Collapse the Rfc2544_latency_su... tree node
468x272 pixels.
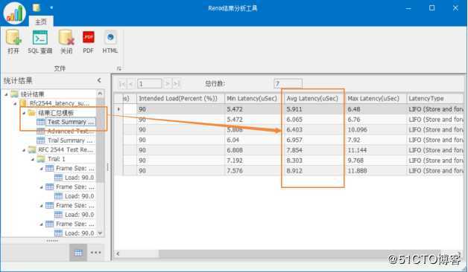coord(15,103)
